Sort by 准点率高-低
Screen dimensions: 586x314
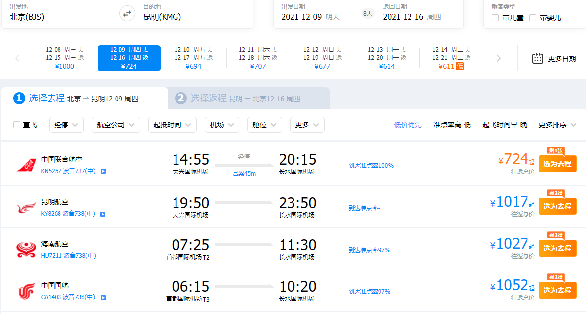point(452,125)
